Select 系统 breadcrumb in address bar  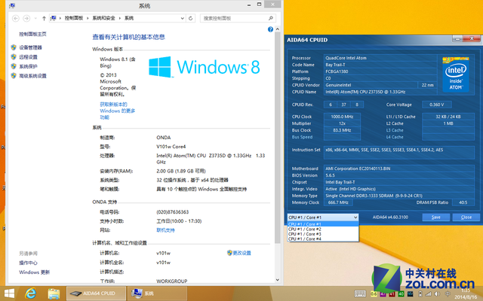coord(129,18)
